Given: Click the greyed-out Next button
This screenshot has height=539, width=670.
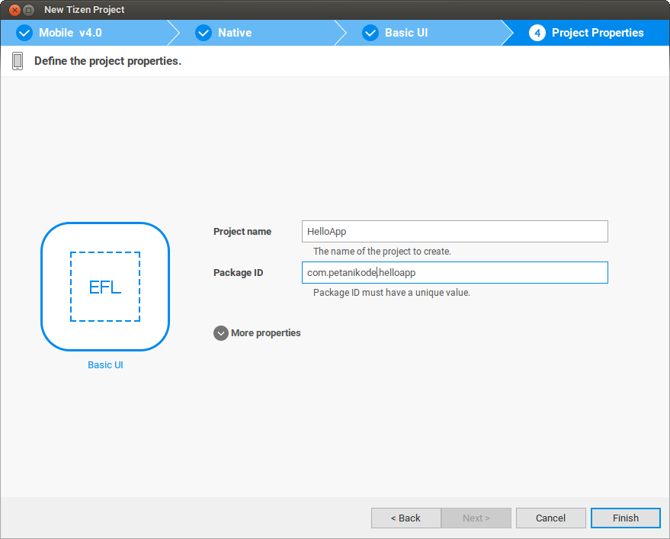Looking at the screenshot, I should tap(476, 518).
